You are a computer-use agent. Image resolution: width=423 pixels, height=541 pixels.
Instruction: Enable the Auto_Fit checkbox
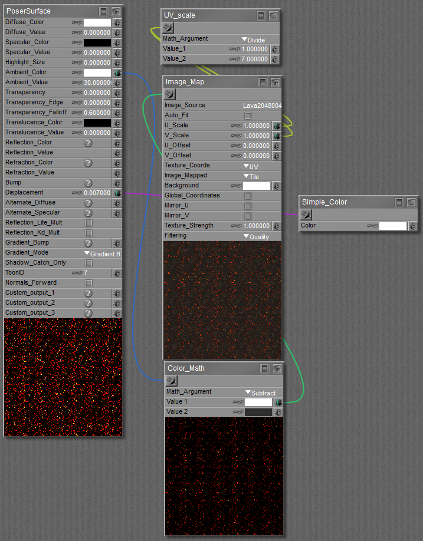[248, 116]
